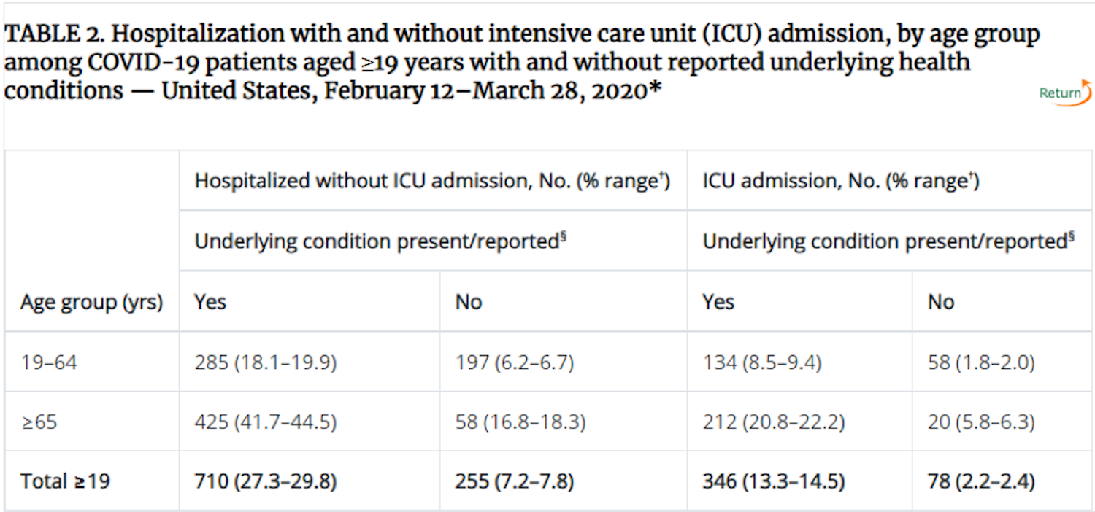Click cell 20 (5.8–6.3)

[x=981, y=422]
